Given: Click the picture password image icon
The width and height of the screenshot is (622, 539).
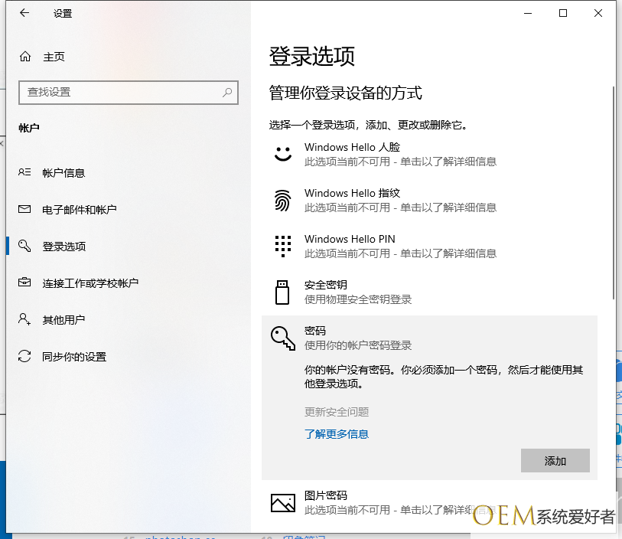Looking at the screenshot, I should (283, 502).
